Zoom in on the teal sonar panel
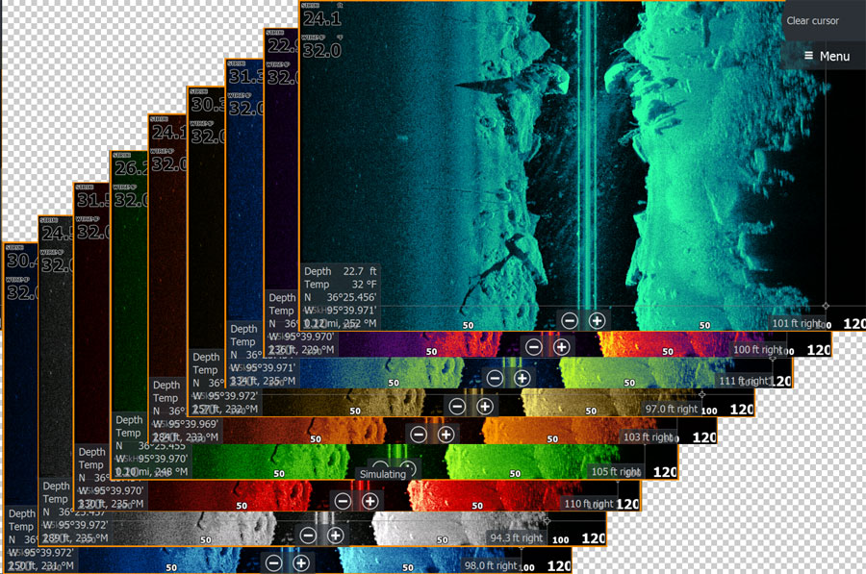This screenshot has height=574, width=866. [x=597, y=320]
